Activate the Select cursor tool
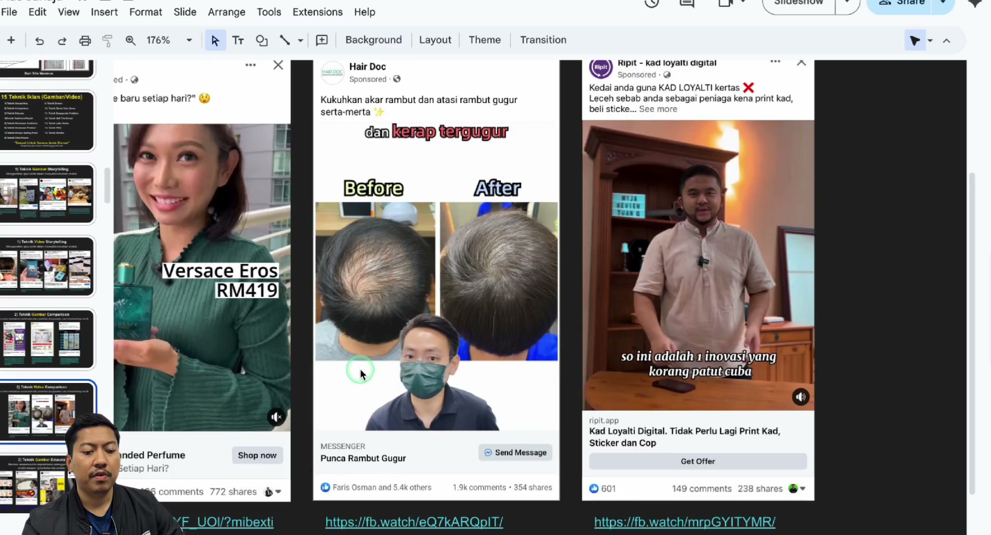The width and height of the screenshot is (991, 535). [215, 41]
